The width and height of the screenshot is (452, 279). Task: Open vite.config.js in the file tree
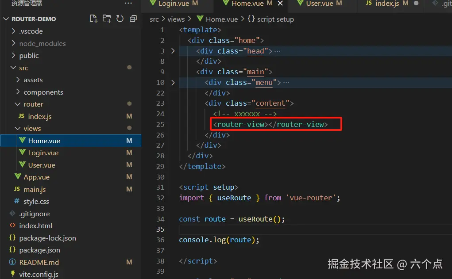(71, 274)
